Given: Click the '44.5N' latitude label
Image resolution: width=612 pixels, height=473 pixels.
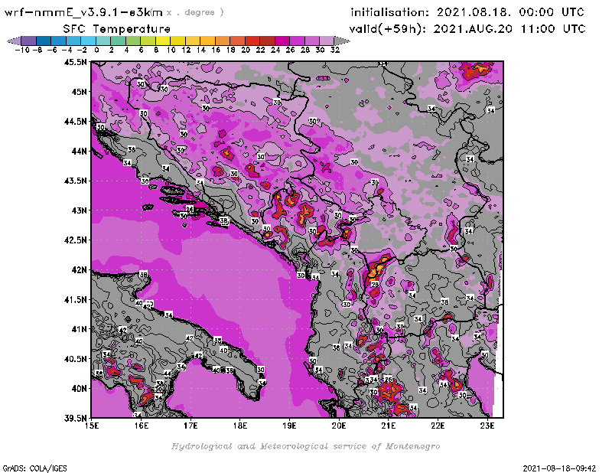Looking at the screenshot, I should (76, 122).
